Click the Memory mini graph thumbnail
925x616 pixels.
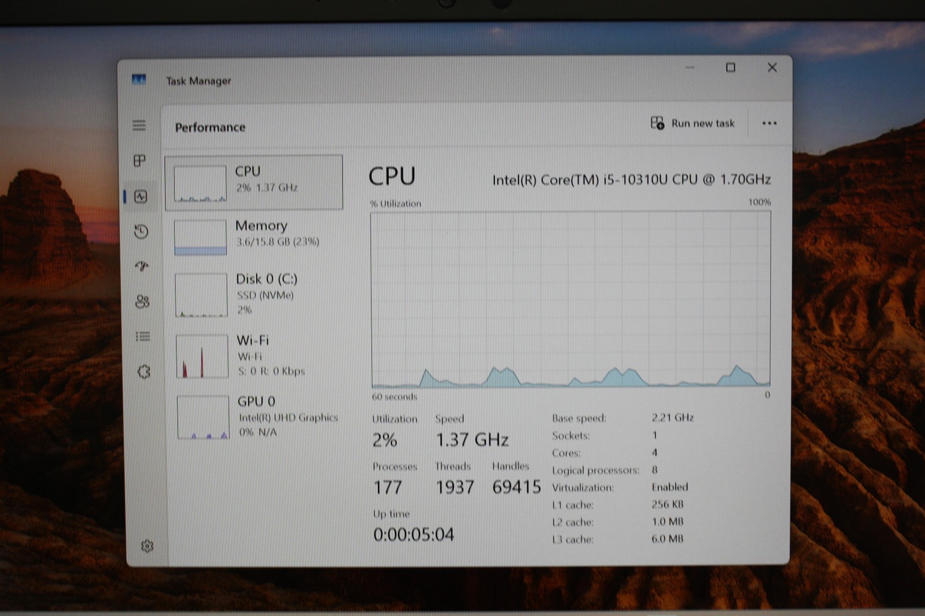pos(200,237)
